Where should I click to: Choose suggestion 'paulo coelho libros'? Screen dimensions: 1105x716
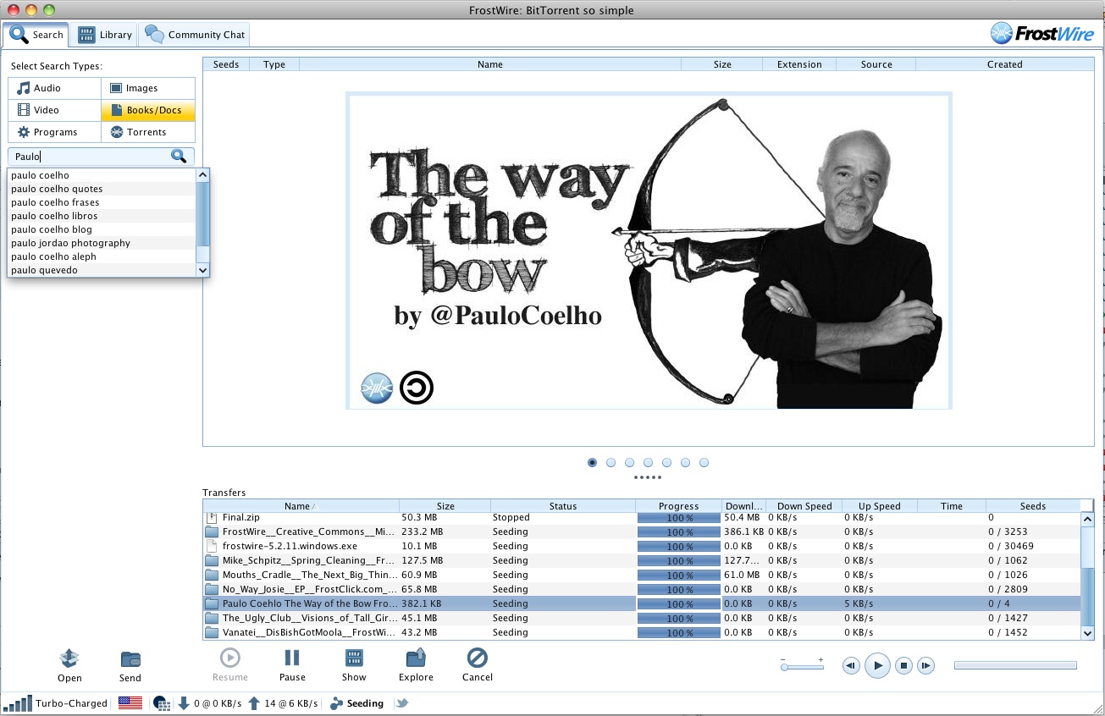[102, 216]
